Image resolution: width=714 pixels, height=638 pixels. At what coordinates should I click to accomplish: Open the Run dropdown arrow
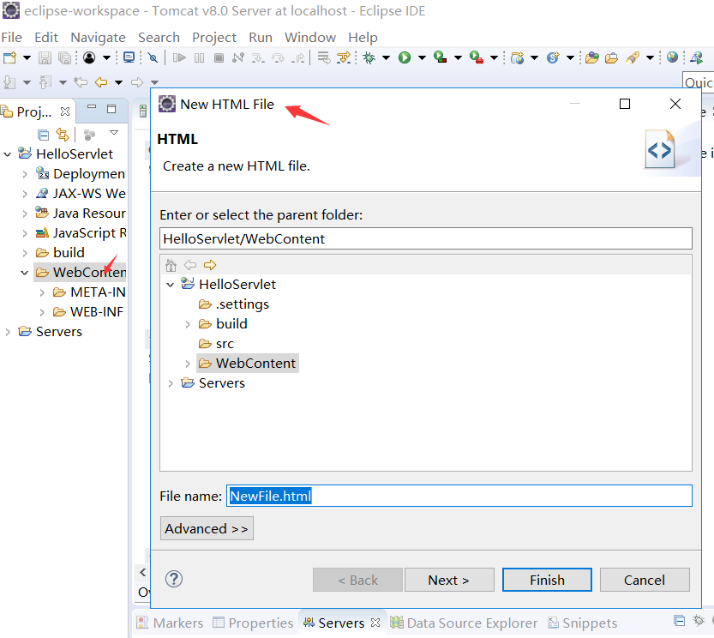click(422, 57)
